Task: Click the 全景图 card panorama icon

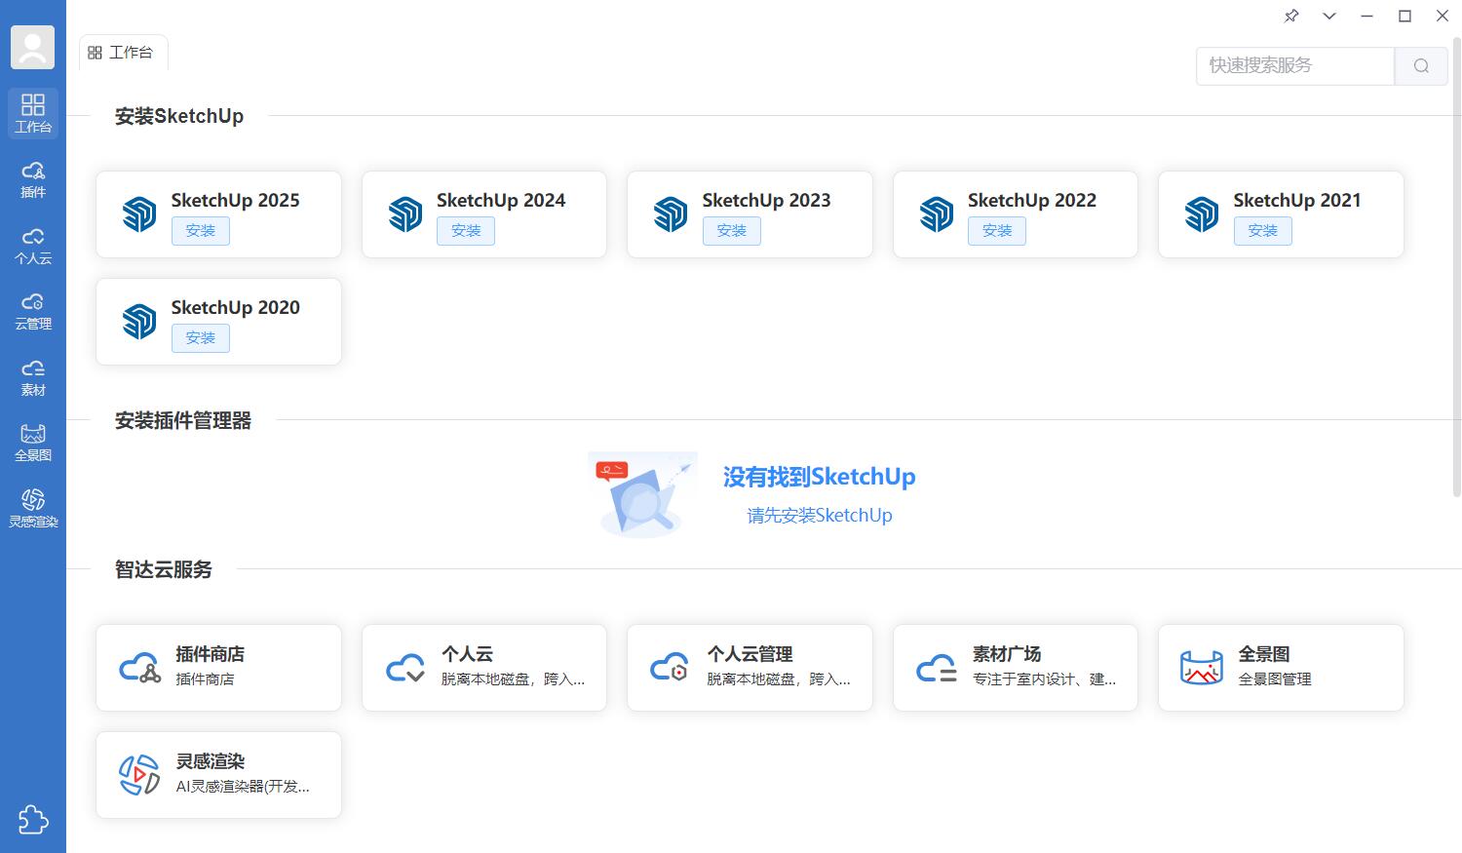Action: click(x=1202, y=668)
